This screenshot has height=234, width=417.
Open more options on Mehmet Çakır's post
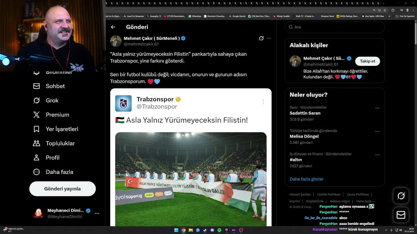[269, 38]
